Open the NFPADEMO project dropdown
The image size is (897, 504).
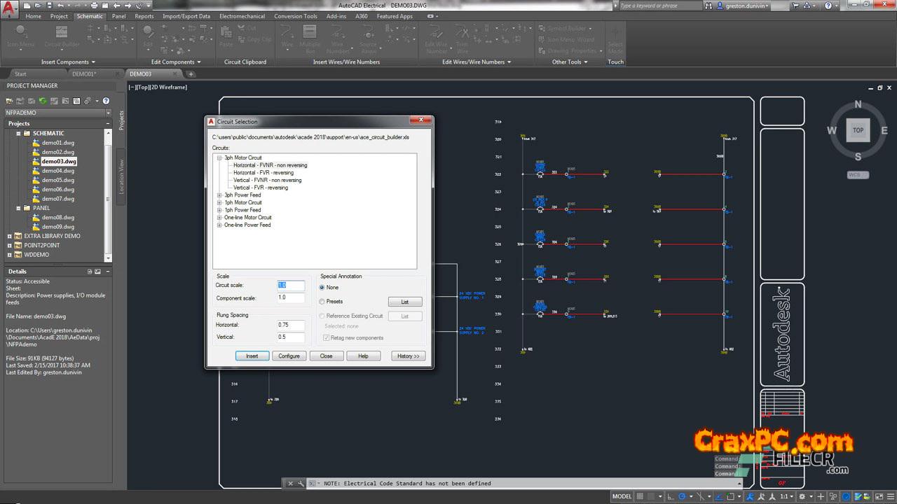click(x=108, y=113)
